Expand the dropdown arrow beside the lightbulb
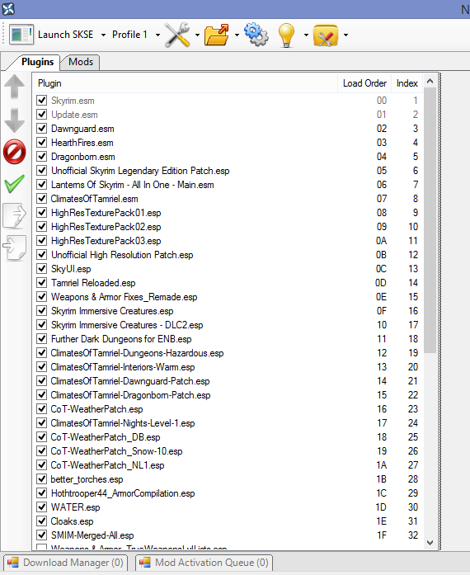The image size is (470, 575). pos(306,35)
